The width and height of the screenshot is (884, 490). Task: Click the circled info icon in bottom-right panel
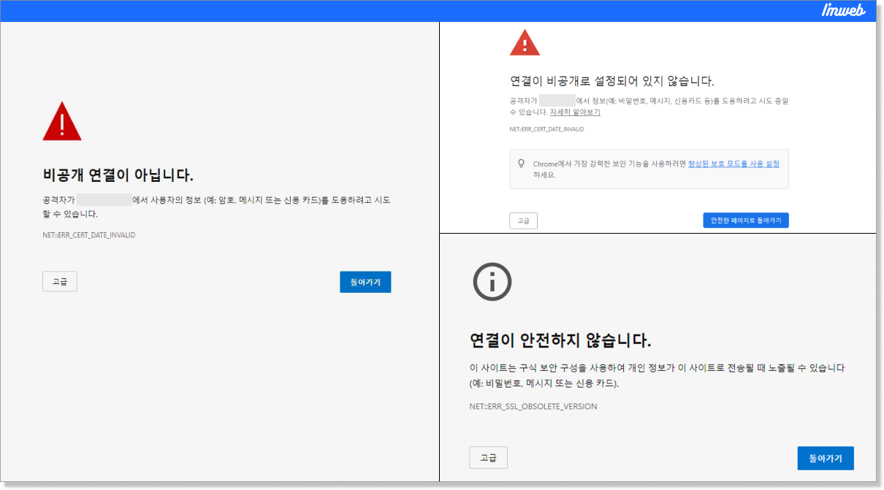(492, 281)
